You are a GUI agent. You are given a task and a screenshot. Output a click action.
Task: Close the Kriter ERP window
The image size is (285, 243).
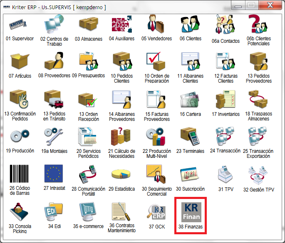pos(270,5)
